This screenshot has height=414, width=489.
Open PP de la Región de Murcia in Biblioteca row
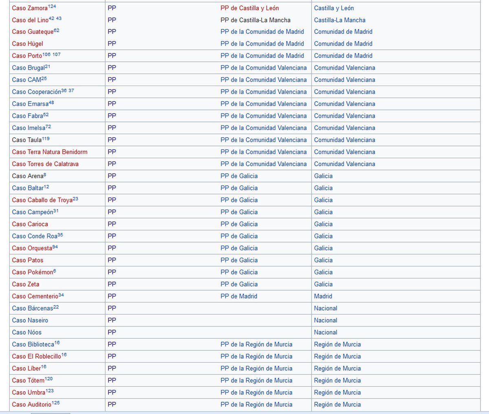[256, 344]
